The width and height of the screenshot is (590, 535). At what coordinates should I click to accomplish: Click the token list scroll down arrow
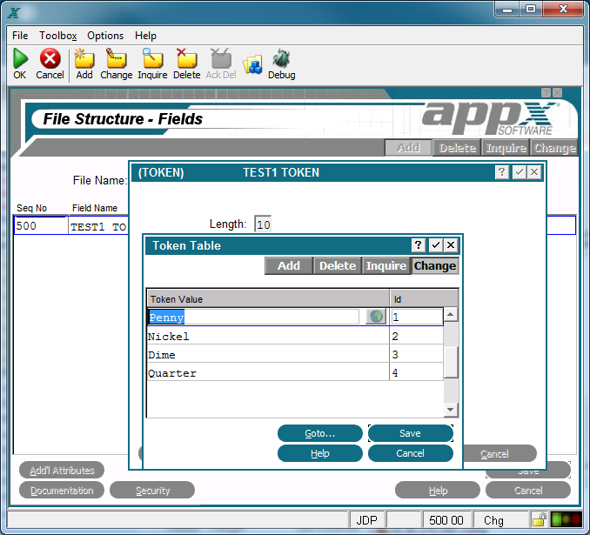(x=451, y=410)
